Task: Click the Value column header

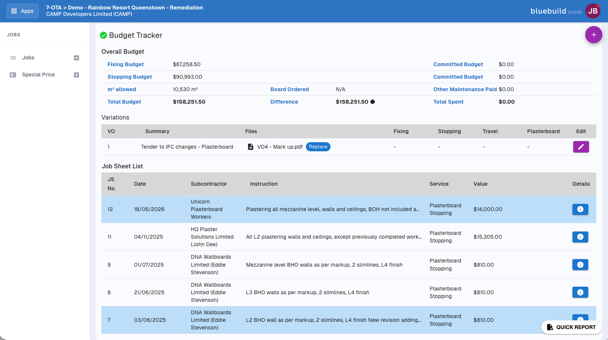Action: click(x=480, y=184)
